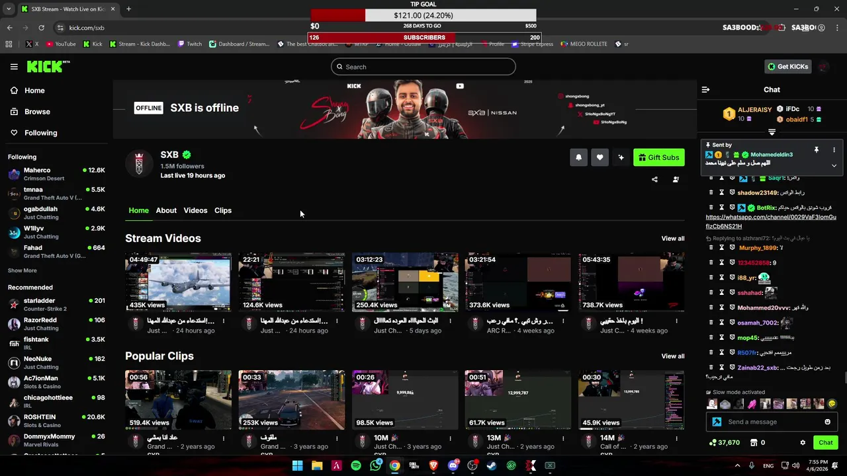Click the Search input field
This screenshot has width=847, height=476.
(x=423, y=67)
